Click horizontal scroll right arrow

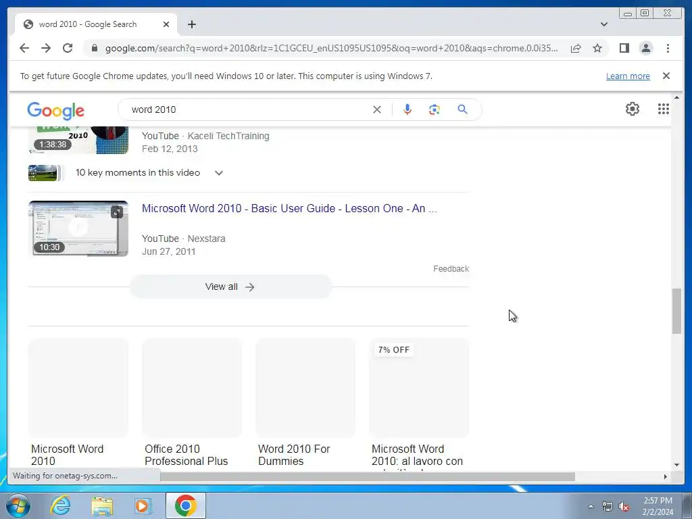coord(666,476)
